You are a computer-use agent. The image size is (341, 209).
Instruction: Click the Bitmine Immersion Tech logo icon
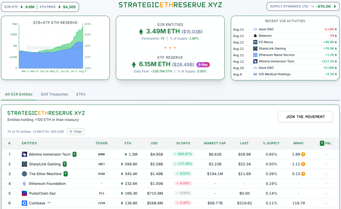[x=24, y=154]
